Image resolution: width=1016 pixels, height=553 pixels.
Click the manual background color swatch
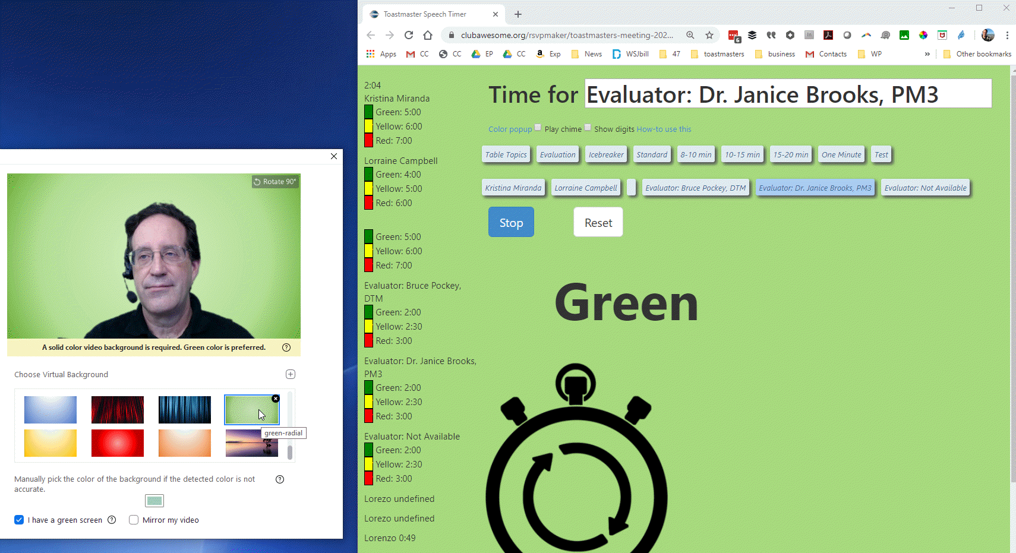[x=154, y=500]
